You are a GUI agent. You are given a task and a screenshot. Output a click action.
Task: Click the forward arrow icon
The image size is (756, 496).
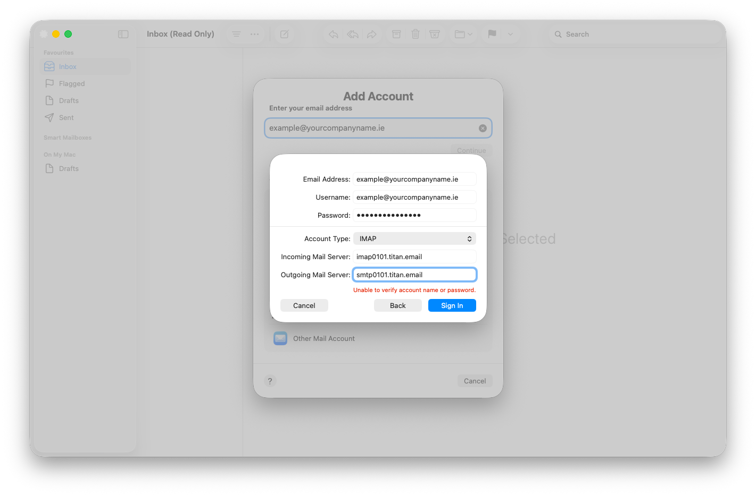pos(372,34)
